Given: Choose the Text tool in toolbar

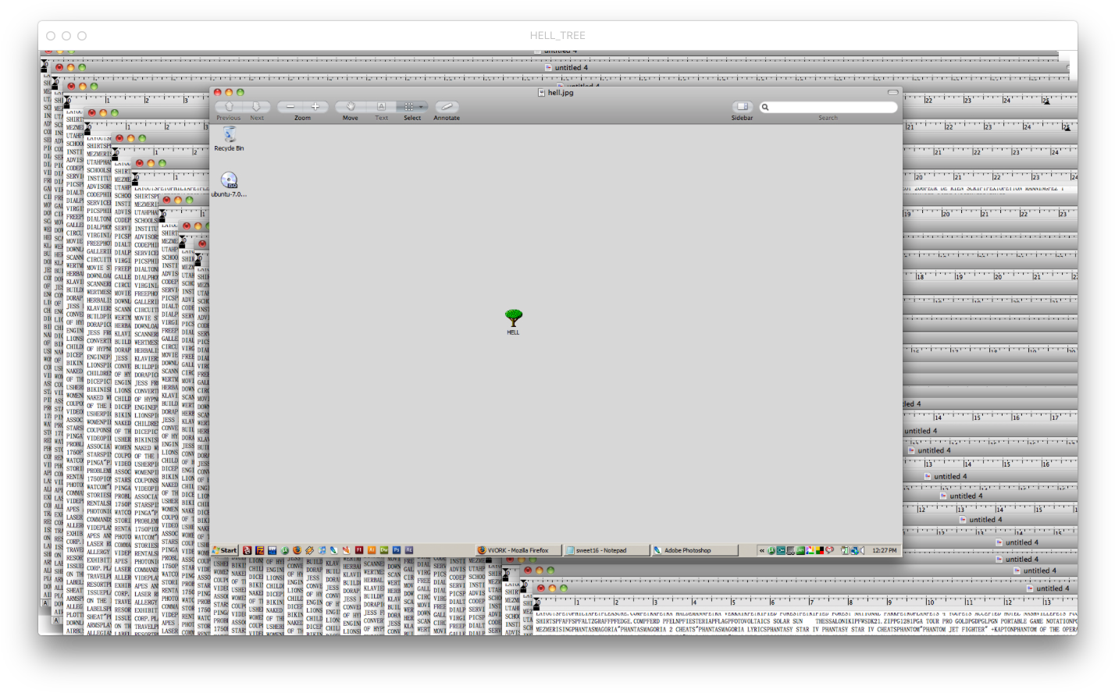Looking at the screenshot, I should (381, 107).
